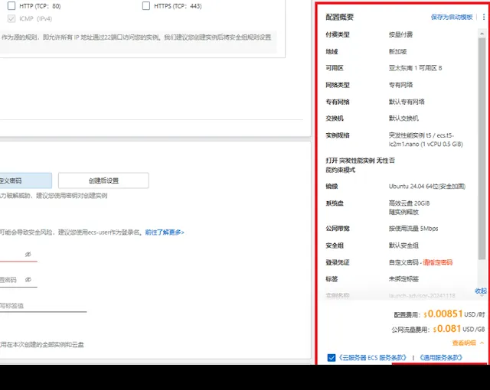This screenshot has width=490, height=390.
Task: Select the 创建后设置 option
Action: tap(103, 180)
